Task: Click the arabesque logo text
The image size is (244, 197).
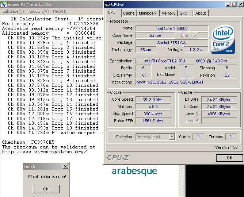Action: [134, 171]
